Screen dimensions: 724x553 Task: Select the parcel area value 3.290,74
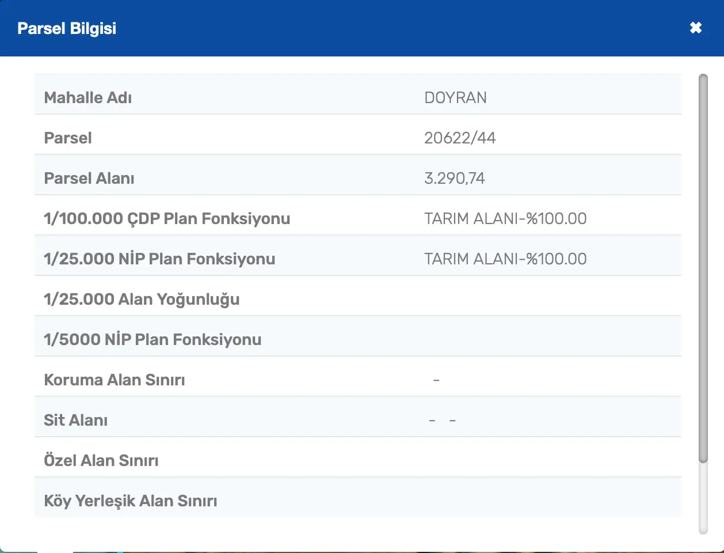[x=455, y=178]
